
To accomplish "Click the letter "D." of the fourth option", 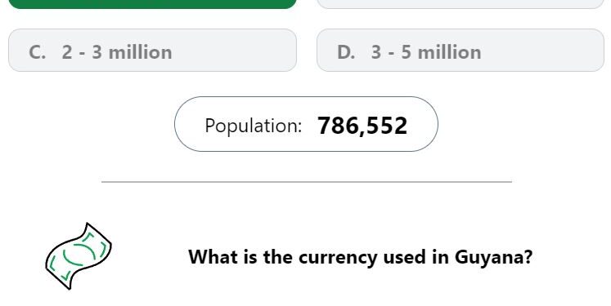I will (x=346, y=52).
